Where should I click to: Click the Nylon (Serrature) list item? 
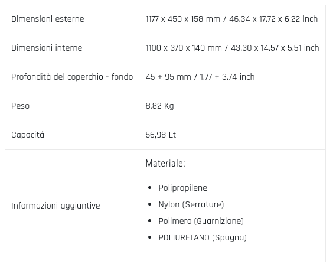tap(191, 204)
